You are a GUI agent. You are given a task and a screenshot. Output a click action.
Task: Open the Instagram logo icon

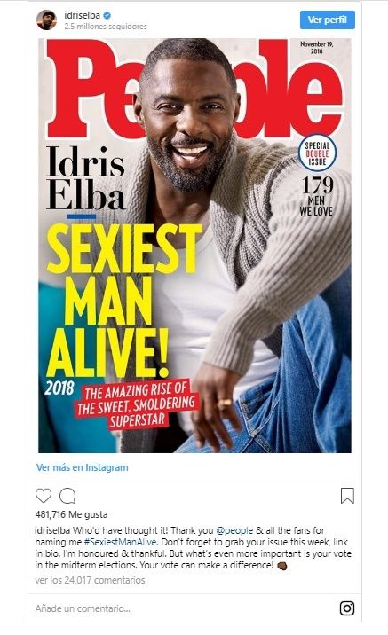pos(347,608)
